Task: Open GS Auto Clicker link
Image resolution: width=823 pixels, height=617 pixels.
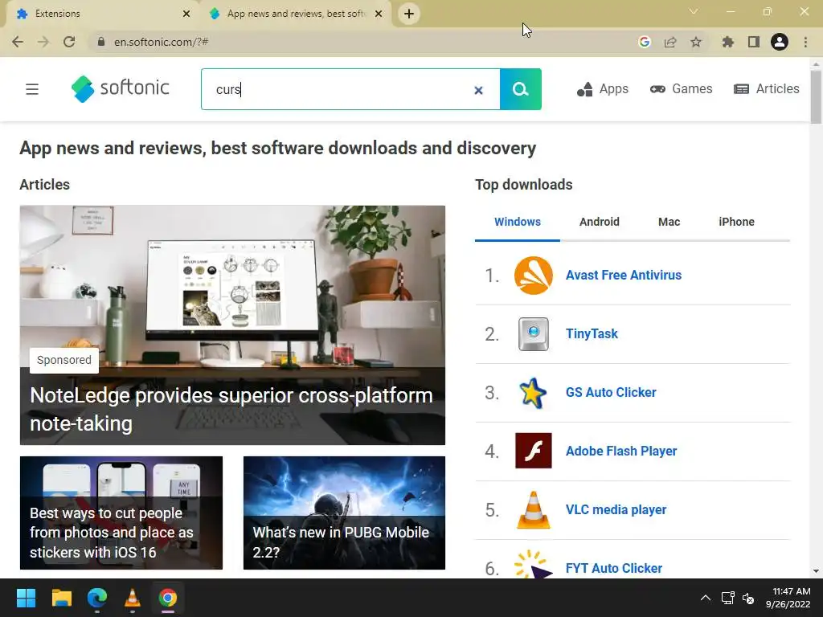Action: click(x=611, y=393)
